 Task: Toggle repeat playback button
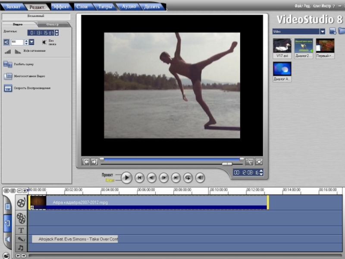tap(188, 177)
